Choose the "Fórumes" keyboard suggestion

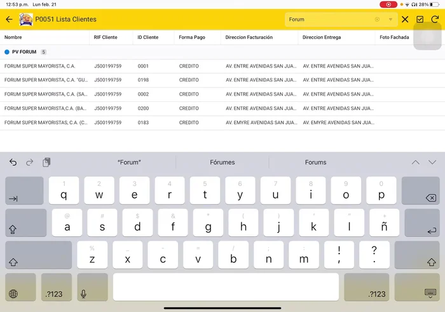(222, 162)
